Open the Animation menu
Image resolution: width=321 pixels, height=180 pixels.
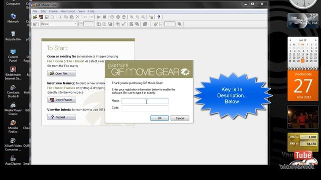[x=68, y=11]
